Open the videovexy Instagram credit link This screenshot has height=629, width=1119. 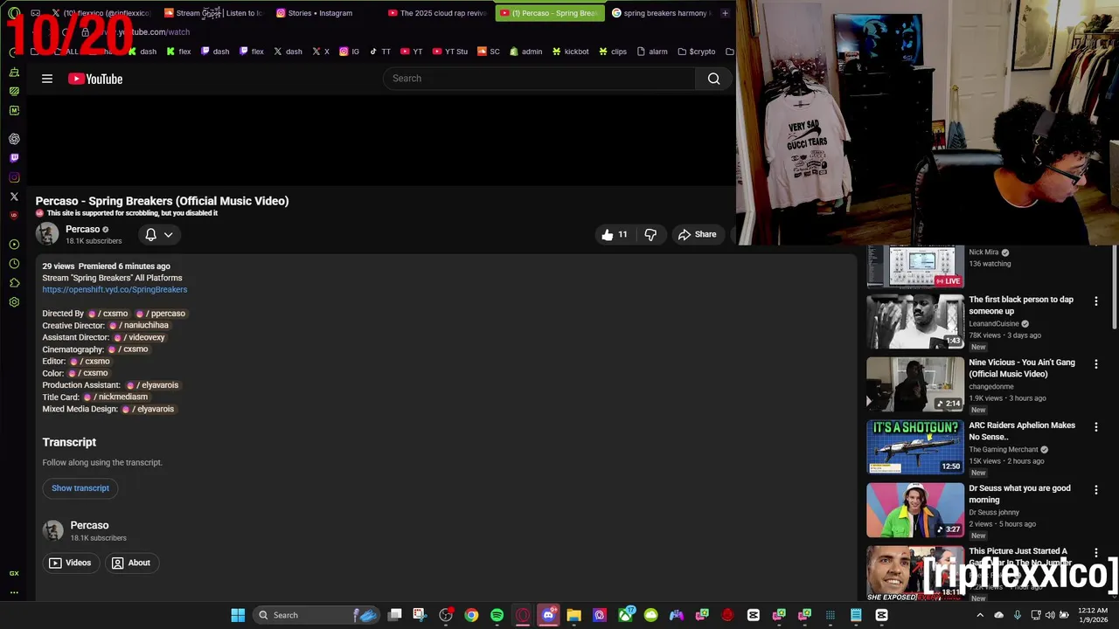click(x=139, y=337)
